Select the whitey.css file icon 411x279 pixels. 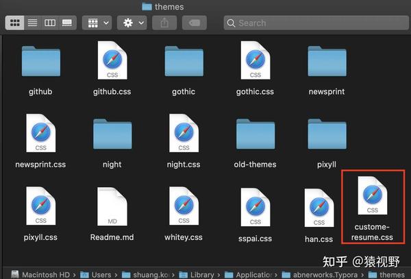(184, 206)
